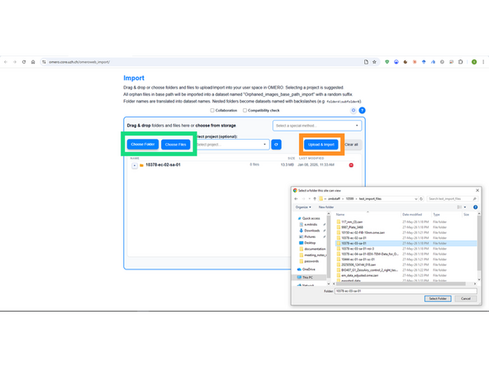Bookmark the page with the star icon
Viewport: 489px width, 367px height.
[x=374, y=62]
